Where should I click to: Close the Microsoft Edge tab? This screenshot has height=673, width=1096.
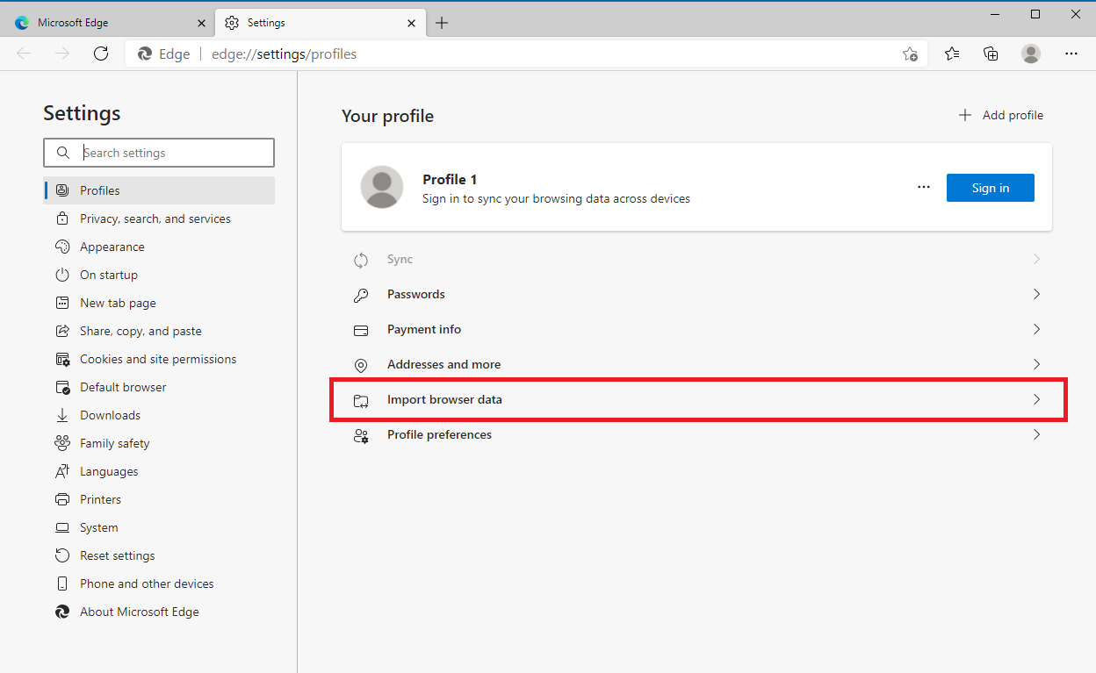pos(201,23)
